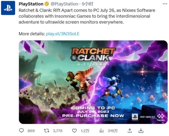Click the reply speech bubble icon

click(22, 130)
